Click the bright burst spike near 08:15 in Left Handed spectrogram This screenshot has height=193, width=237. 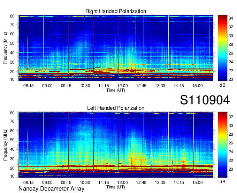pos(28,149)
